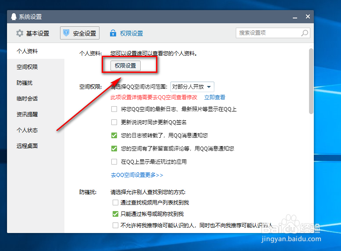Uncheck 您的日志被转载了 QQ notification
Viewport: 341px width, 251px height.
point(114,136)
